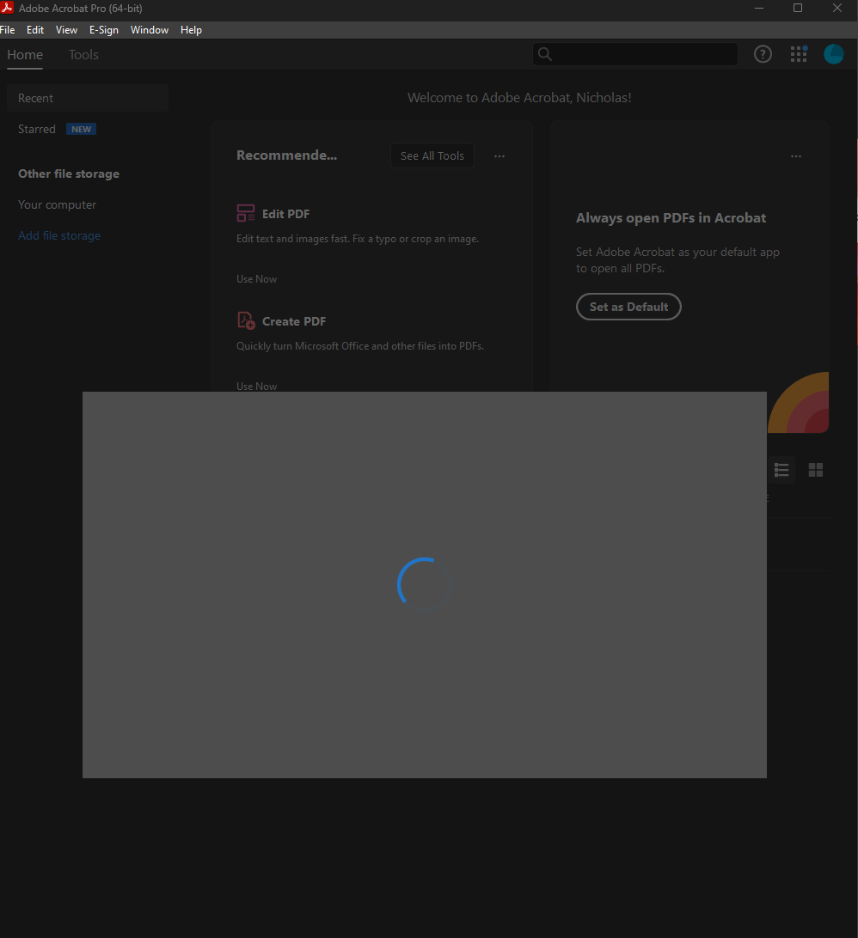This screenshot has height=938, width=858.
Task: Click the blue loading spinner
Action: 423,583
